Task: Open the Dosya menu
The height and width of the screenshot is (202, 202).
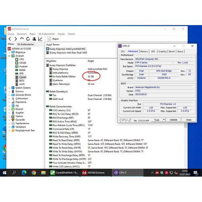Action: pyautogui.click(x=11, y=34)
